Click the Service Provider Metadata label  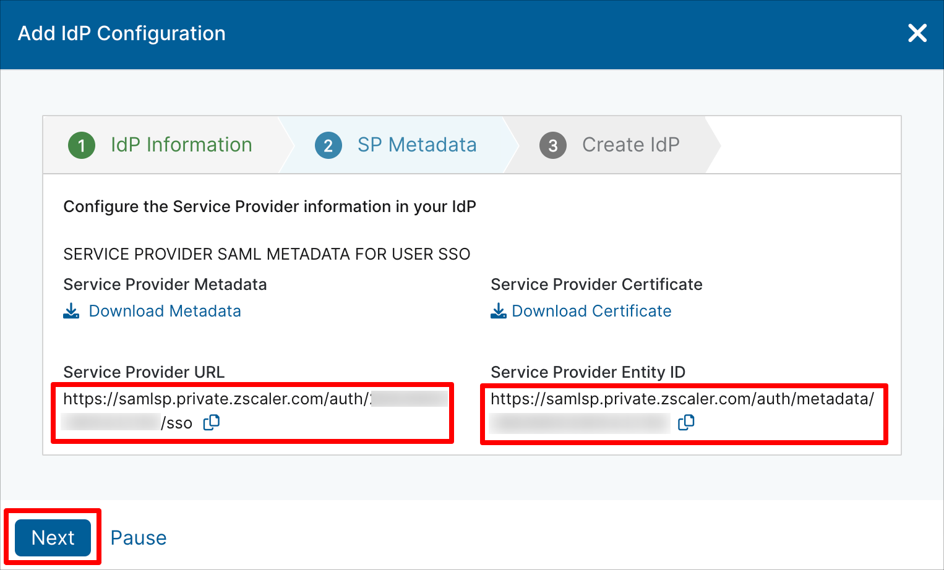pyautogui.click(x=165, y=284)
